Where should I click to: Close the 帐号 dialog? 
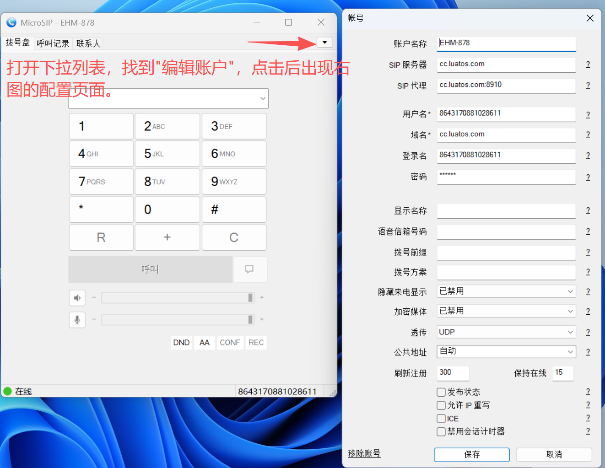pyautogui.click(x=590, y=18)
